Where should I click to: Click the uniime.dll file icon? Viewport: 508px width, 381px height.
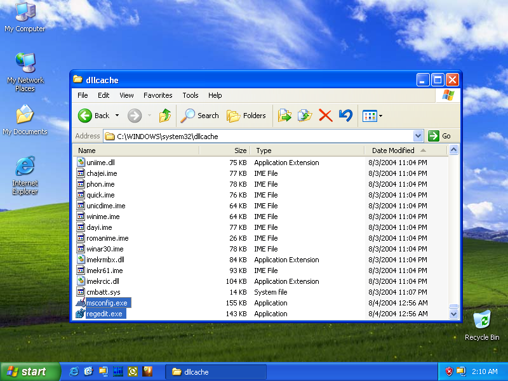(81, 162)
